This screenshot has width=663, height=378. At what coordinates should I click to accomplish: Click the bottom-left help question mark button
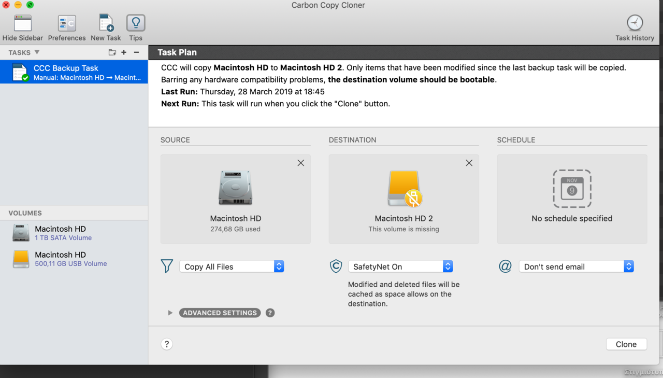(167, 344)
